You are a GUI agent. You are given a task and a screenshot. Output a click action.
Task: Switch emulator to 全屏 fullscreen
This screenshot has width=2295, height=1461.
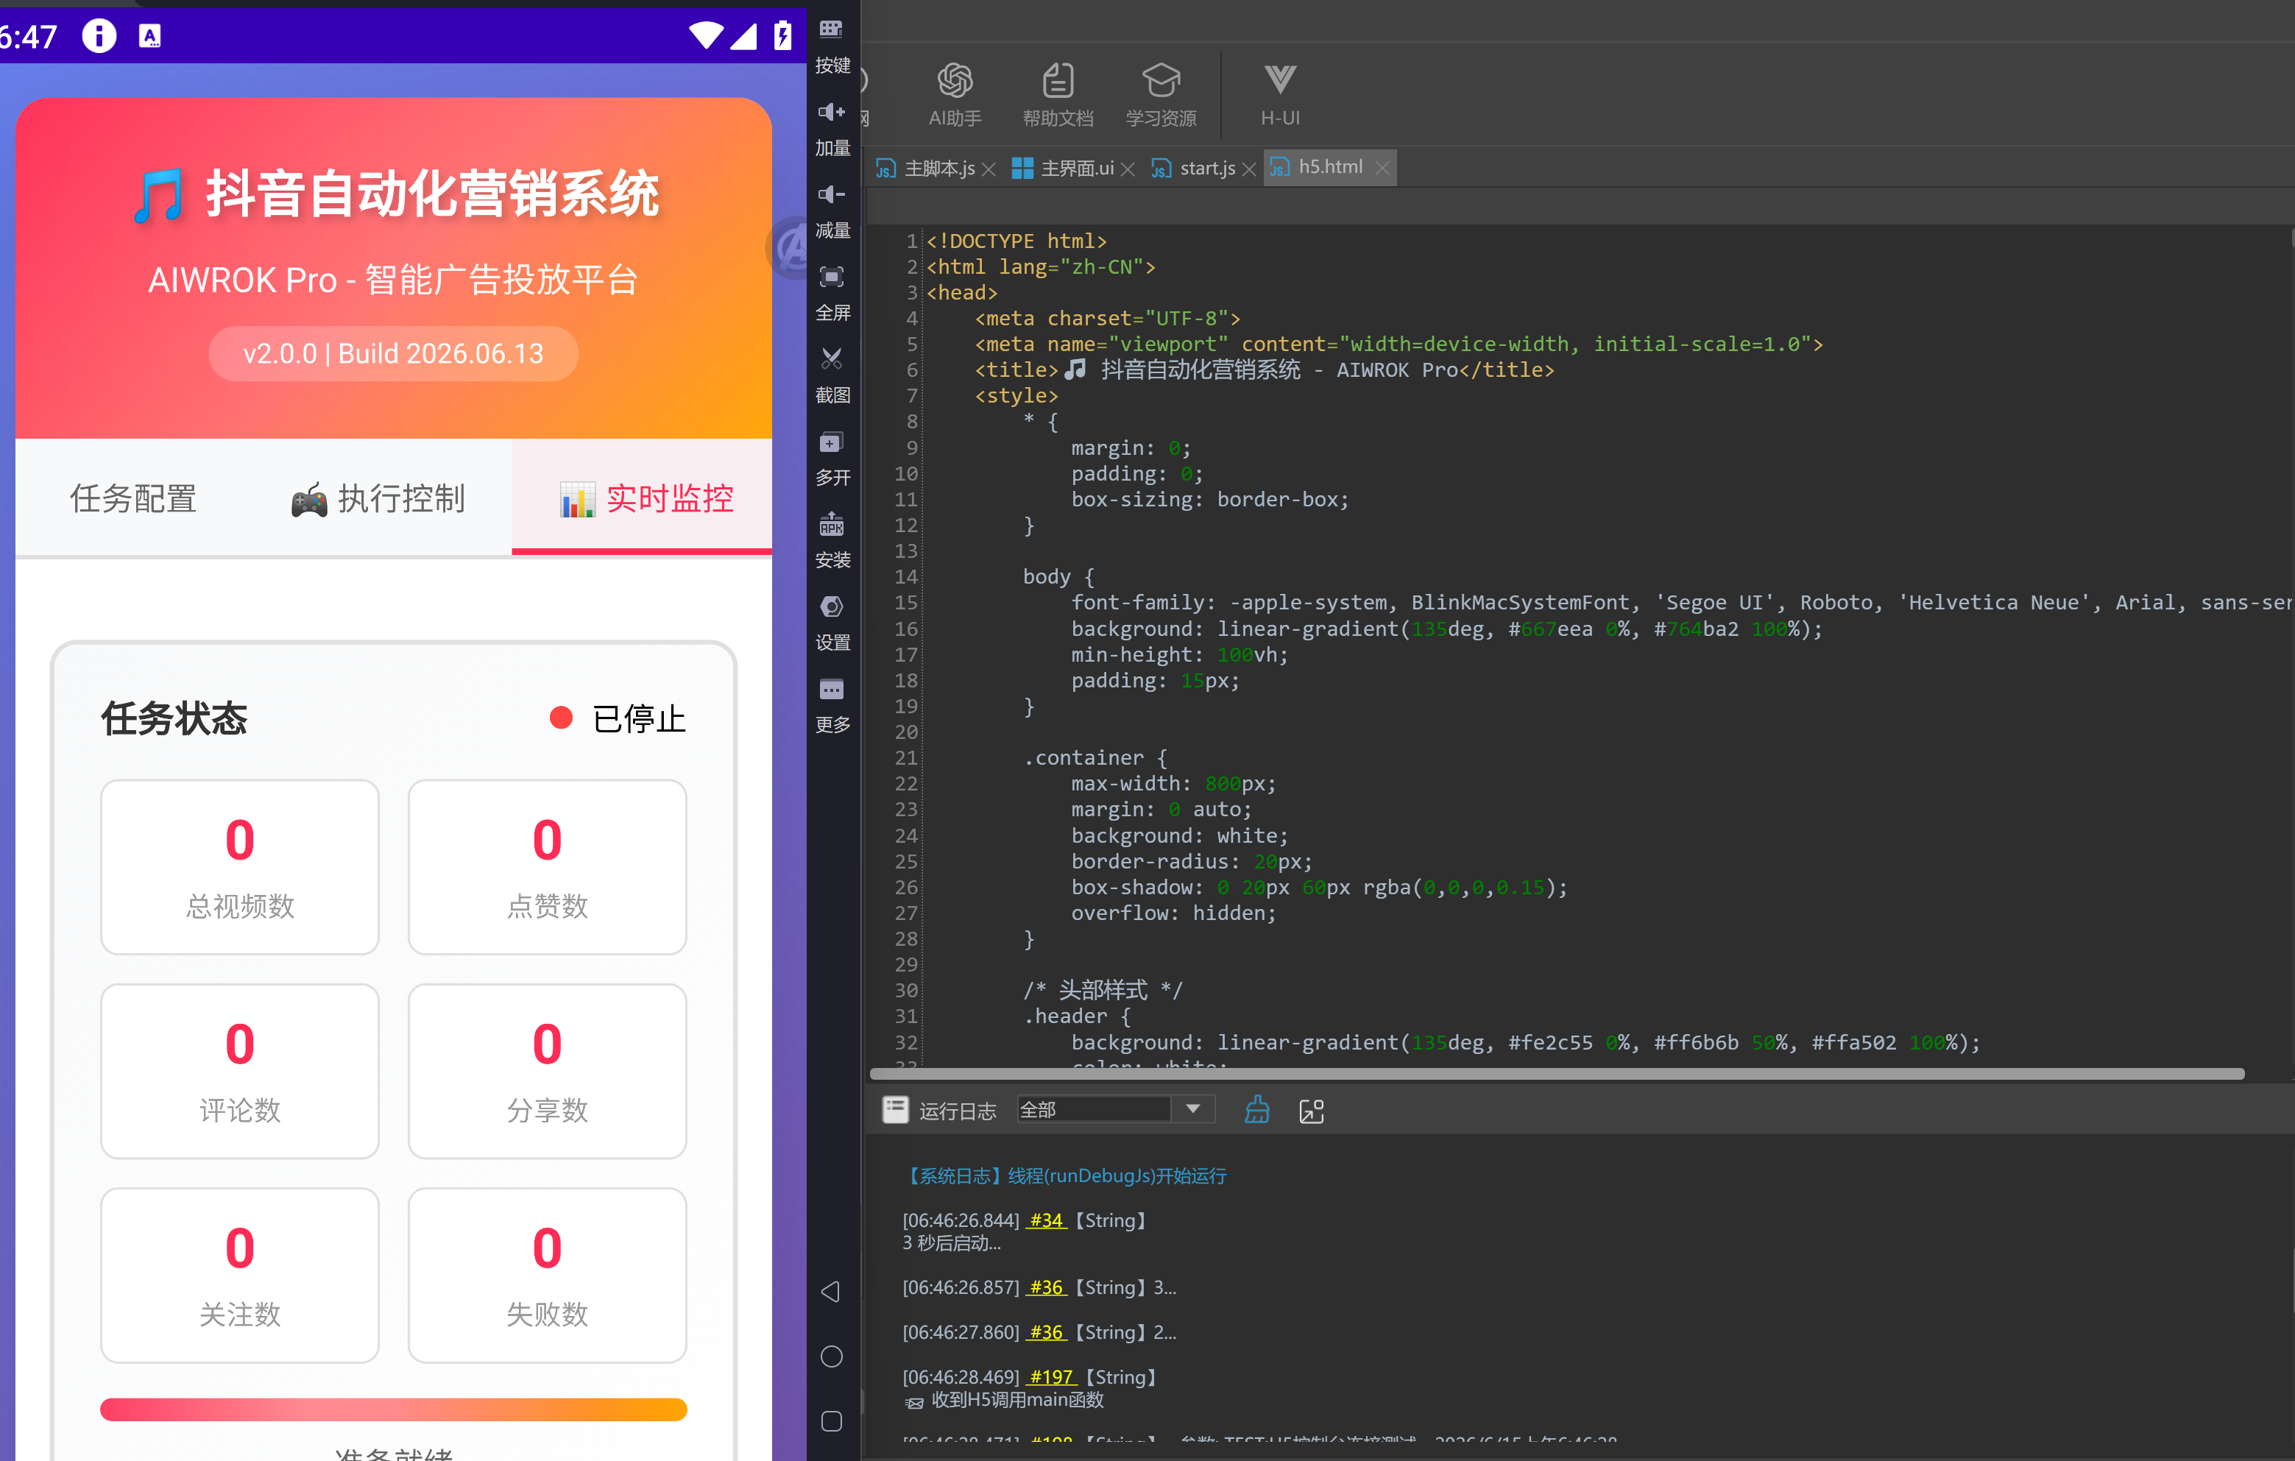832,293
